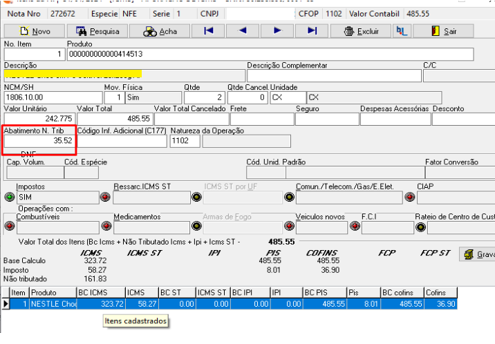Click the Nota Nro value 272672
495x344 pixels.
63,14
